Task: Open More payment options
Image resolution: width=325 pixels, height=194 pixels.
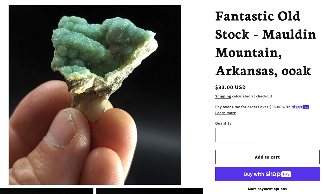Action: 267,189
